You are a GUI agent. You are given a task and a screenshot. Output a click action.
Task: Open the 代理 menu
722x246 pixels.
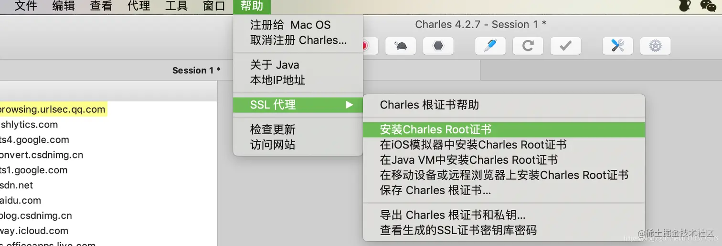(x=139, y=6)
